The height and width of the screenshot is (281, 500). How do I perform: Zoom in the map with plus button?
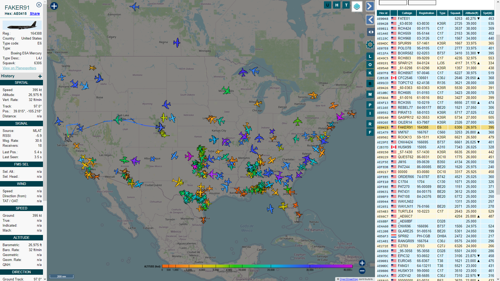362,263
